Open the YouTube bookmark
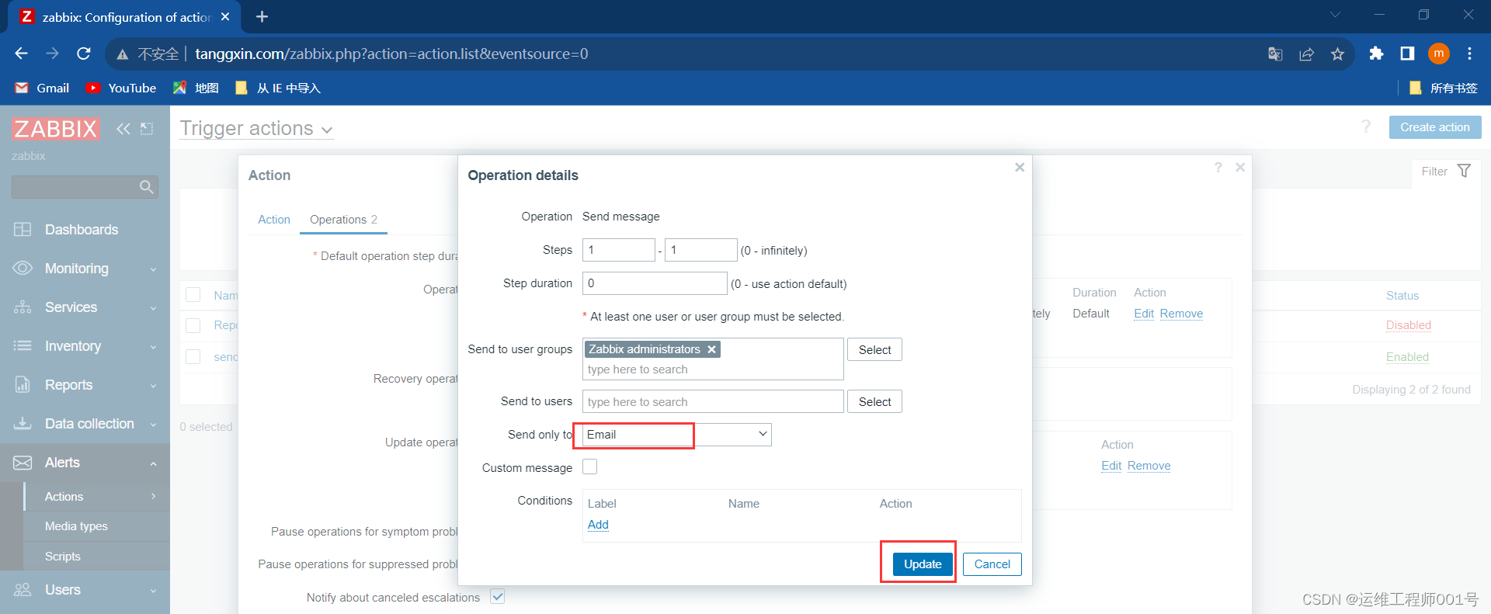Screen dimensions: 1491x614 [x=121, y=88]
